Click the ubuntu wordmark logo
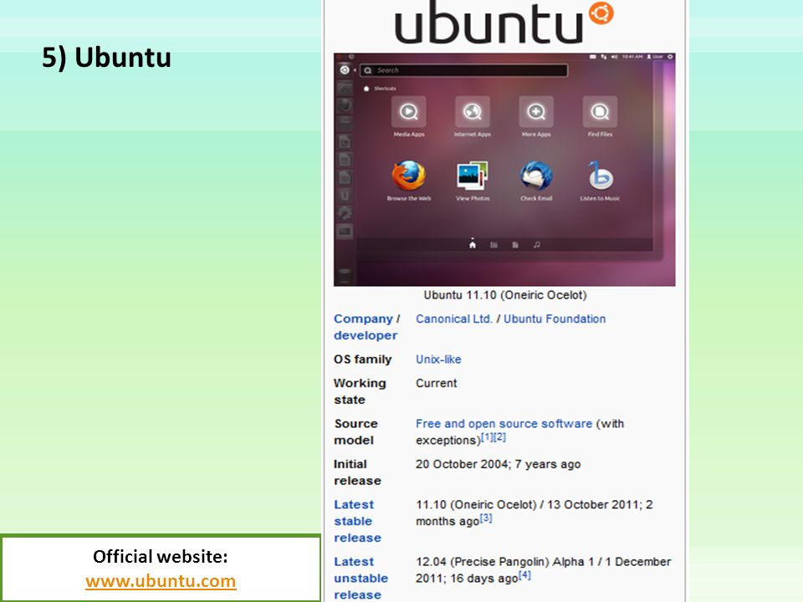 pyautogui.click(x=488, y=23)
